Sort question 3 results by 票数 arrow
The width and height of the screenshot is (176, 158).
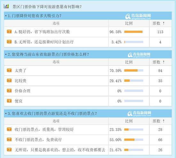[164, 121]
